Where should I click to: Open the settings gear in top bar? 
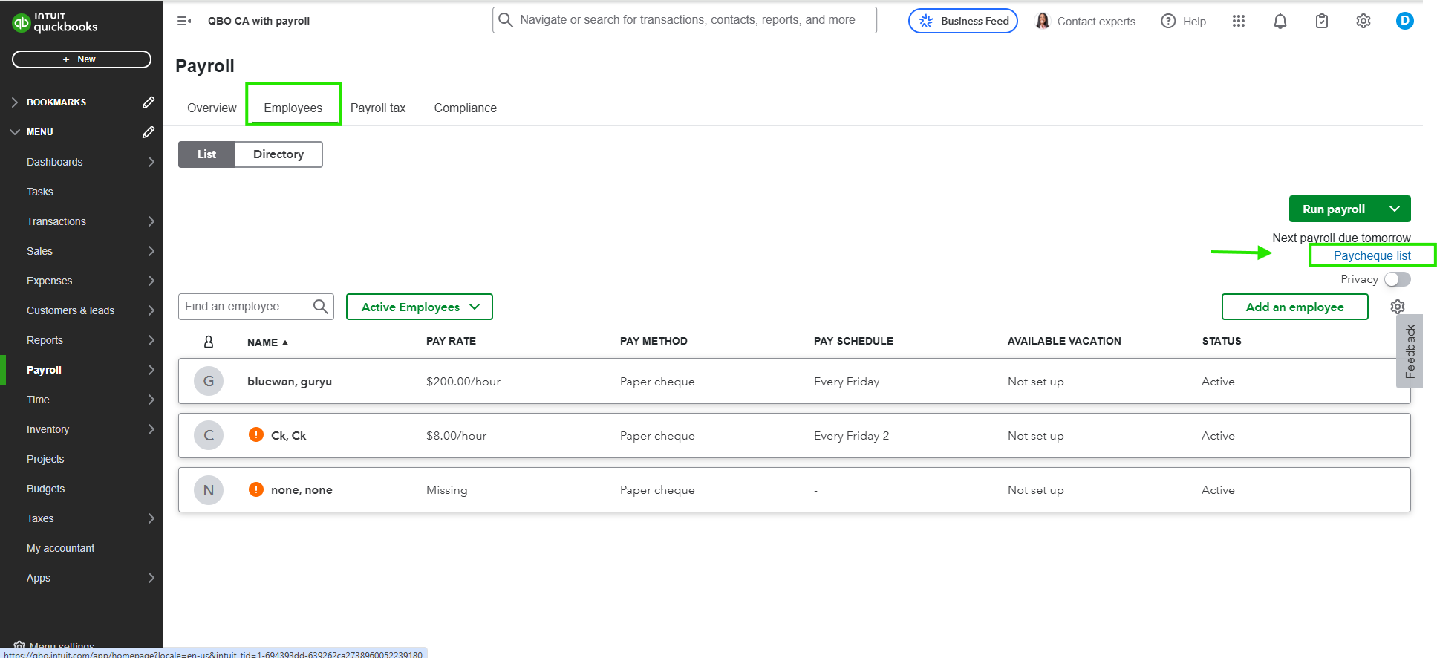click(1363, 22)
